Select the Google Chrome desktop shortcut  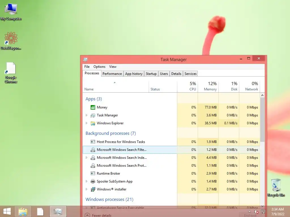pos(11,73)
